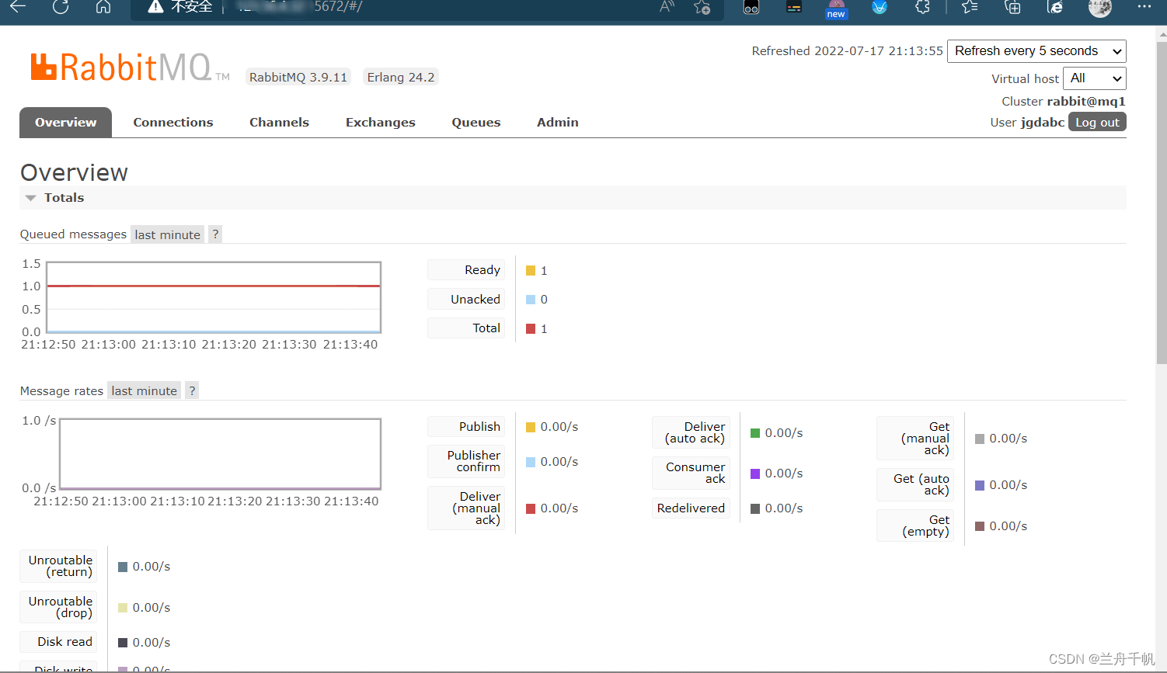Add page to favorites star icon
This screenshot has height=673, width=1167.
(702, 6)
